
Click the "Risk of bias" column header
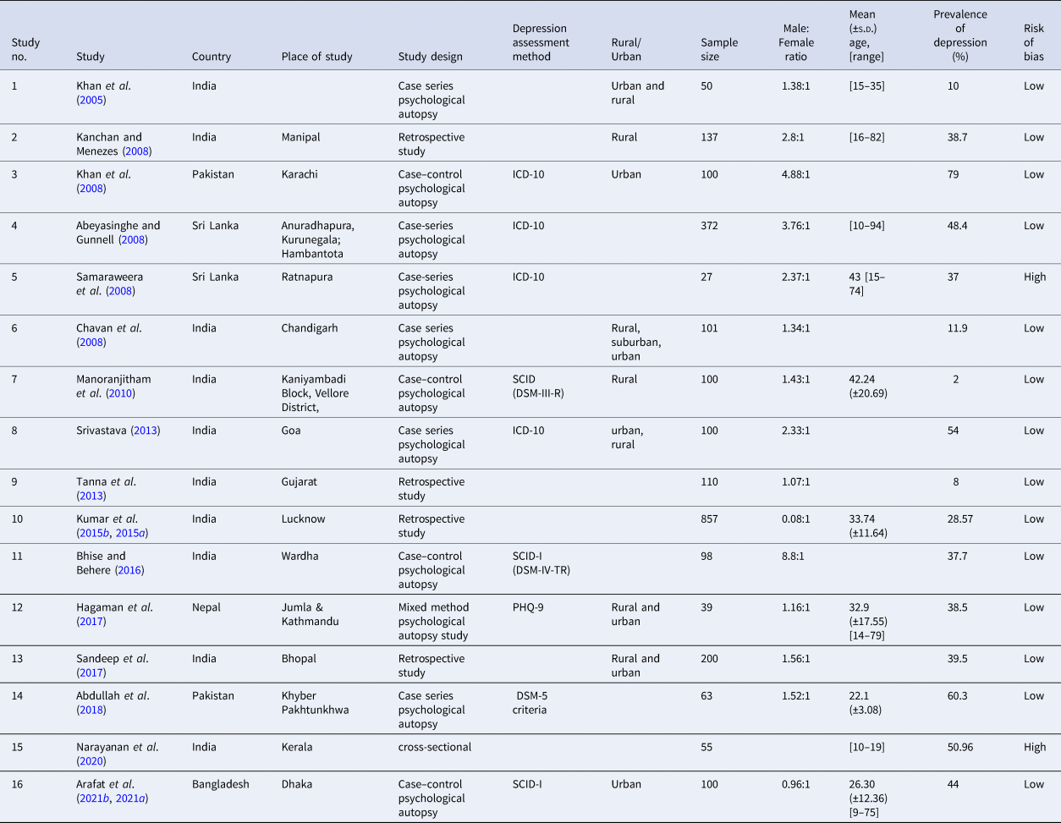[1033, 42]
